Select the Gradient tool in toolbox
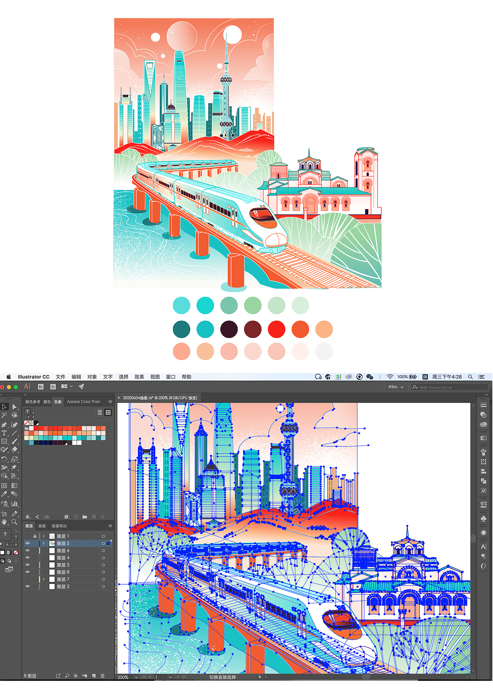 (x=14, y=486)
